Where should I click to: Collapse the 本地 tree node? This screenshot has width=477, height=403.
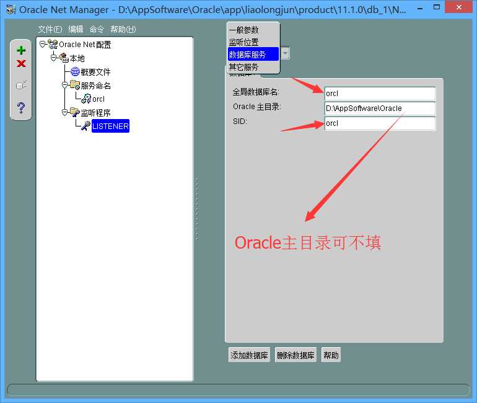[54, 58]
